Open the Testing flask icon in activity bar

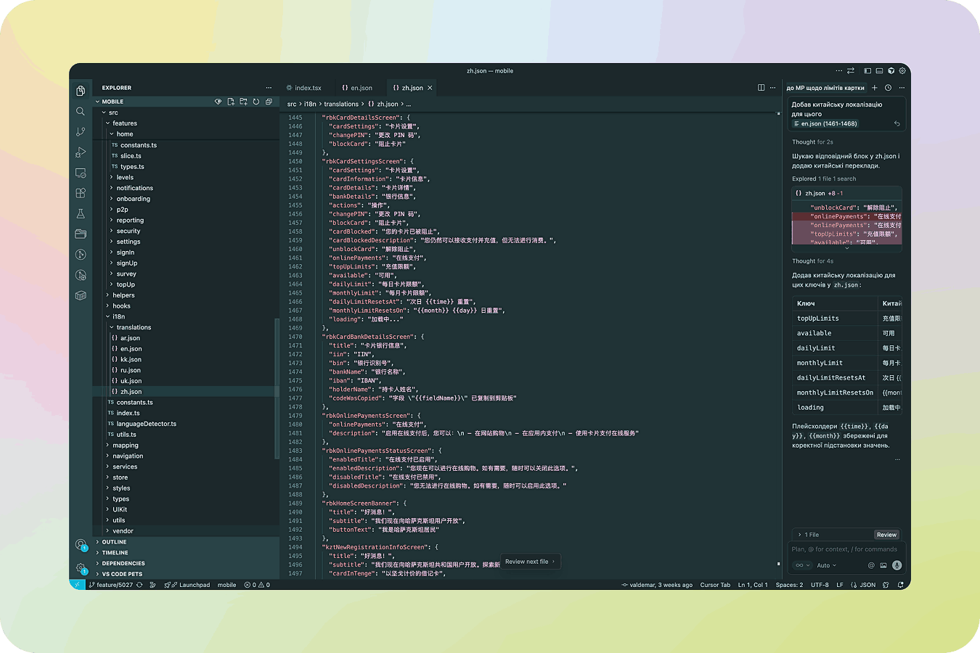(x=81, y=213)
